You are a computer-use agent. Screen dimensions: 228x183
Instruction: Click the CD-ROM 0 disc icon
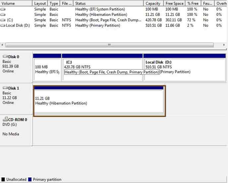coord(5,119)
